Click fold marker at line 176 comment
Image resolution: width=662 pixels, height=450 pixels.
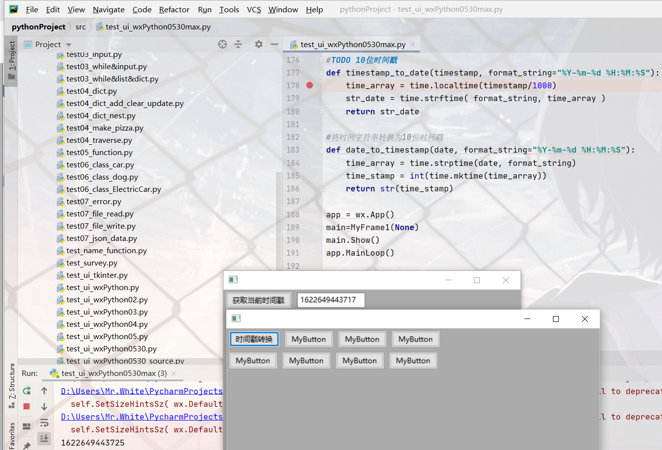322,60
